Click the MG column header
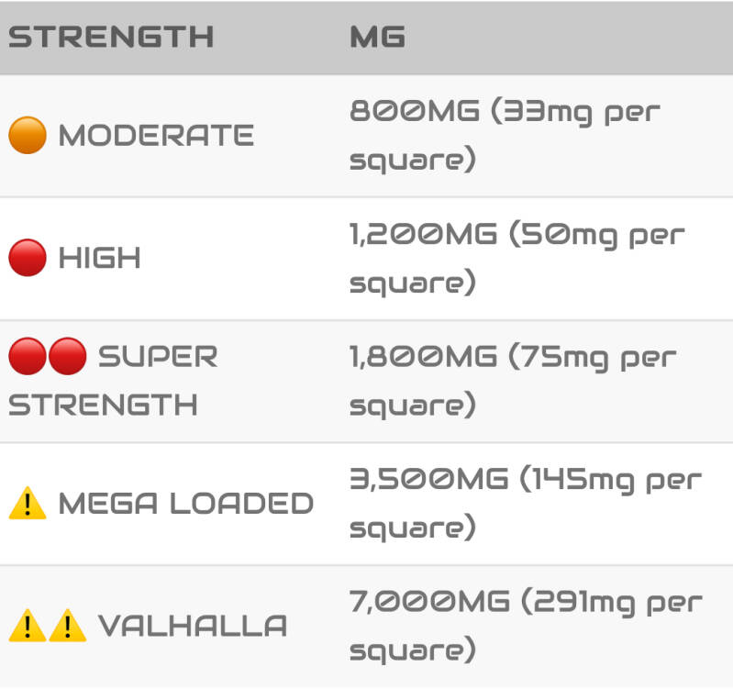This screenshot has height=689, width=733. coord(378,38)
